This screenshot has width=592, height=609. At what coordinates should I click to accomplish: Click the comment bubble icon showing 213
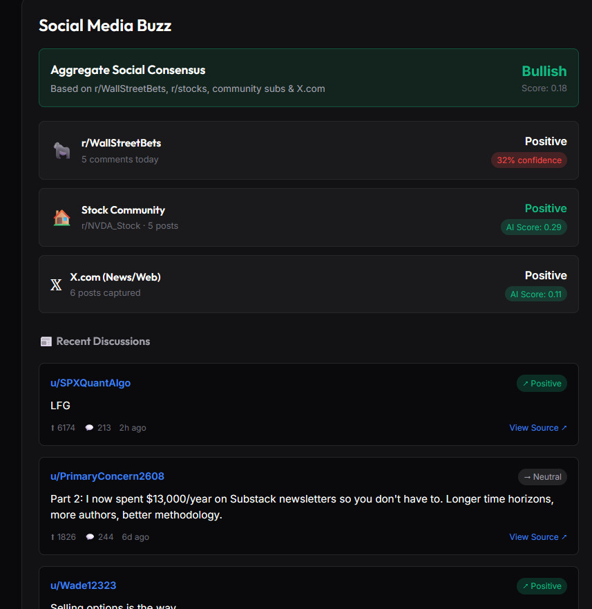89,428
